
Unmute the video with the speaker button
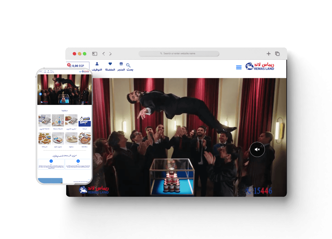click(257, 150)
